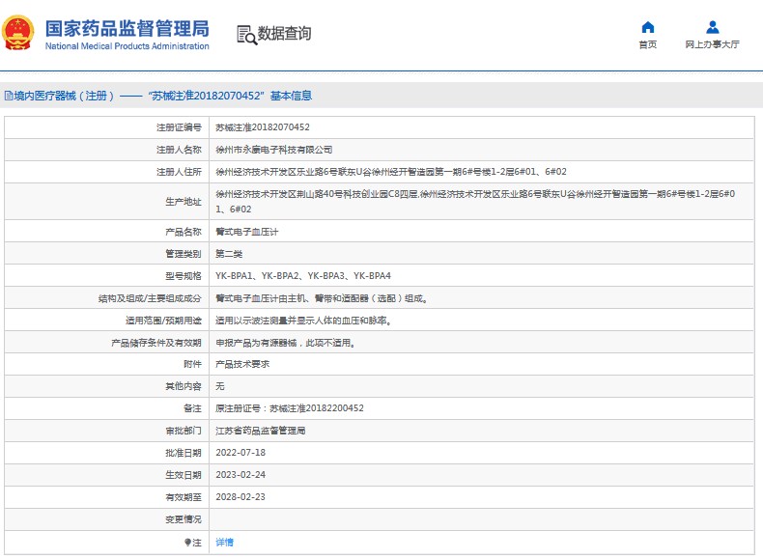This screenshot has width=763, height=559.
Task: Select the 网上办事大厅 text label
Action: 712,44
